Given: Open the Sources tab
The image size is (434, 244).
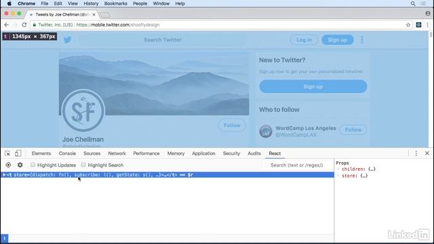Looking at the screenshot, I should [92, 153].
